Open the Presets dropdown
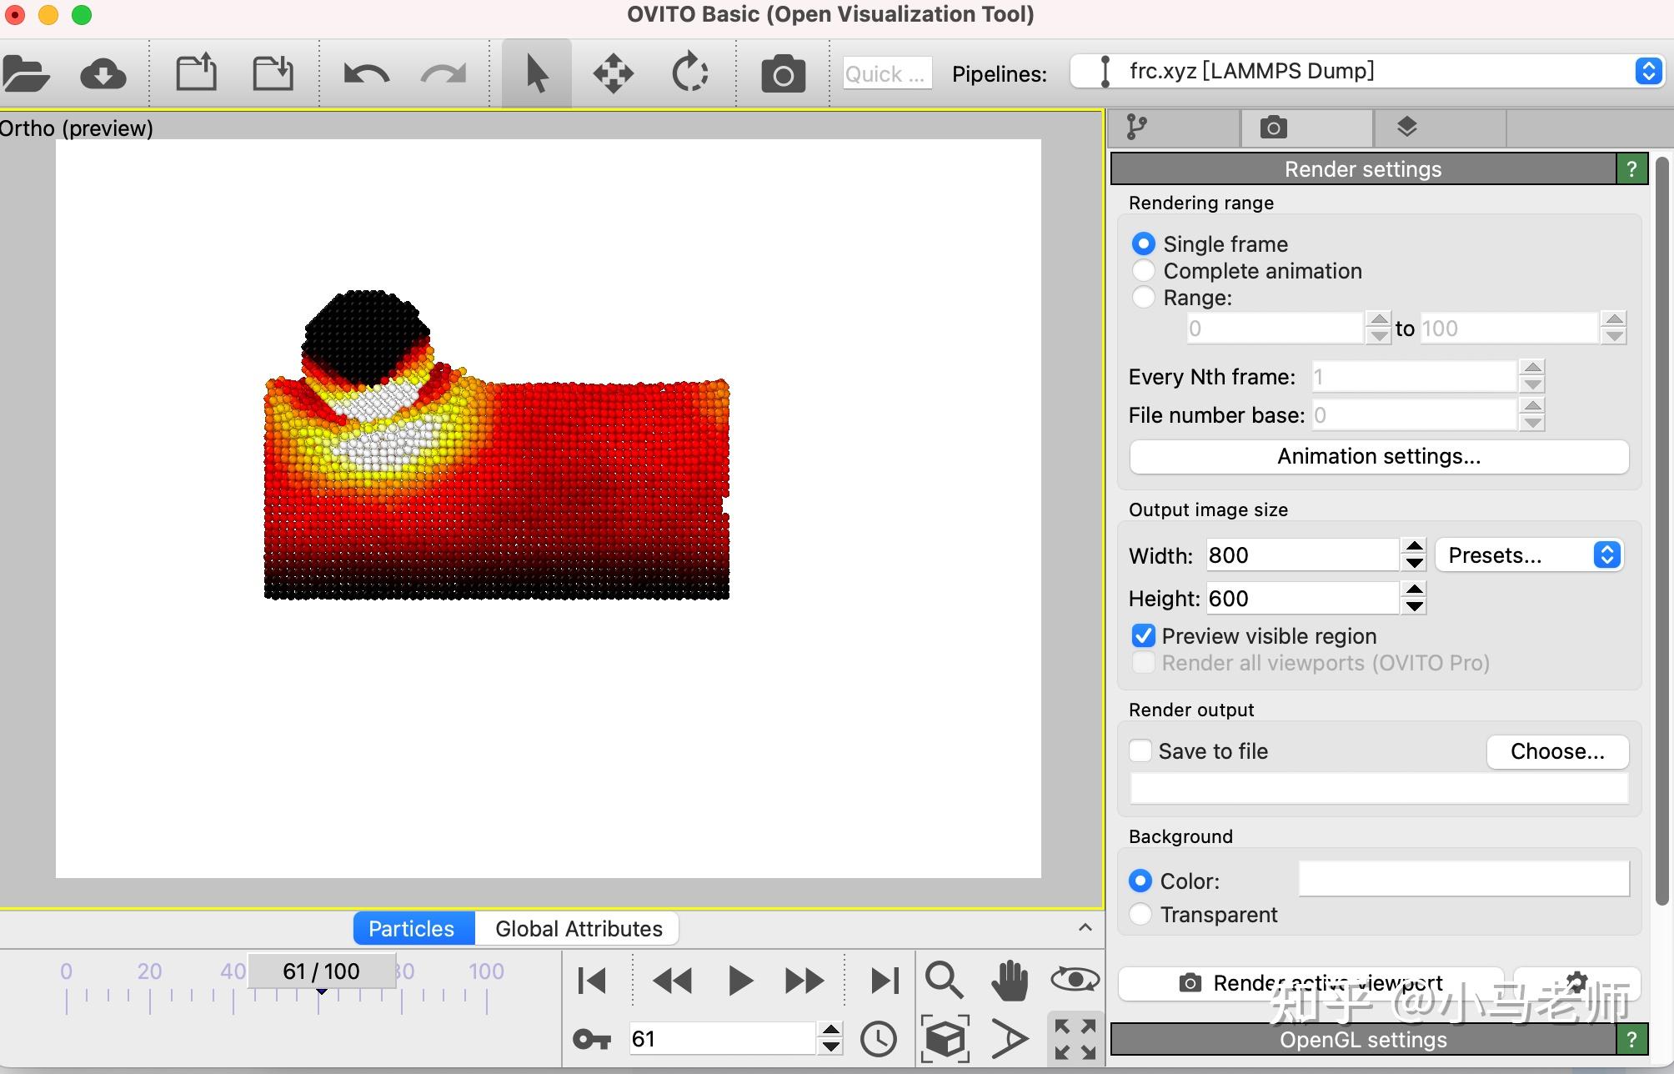Viewport: 1674px width, 1074px height. [x=1529, y=555]
